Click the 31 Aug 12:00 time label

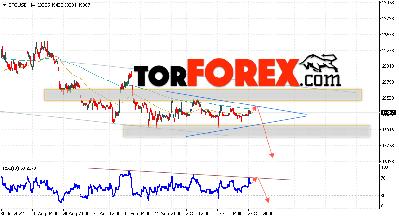[107, 214]
